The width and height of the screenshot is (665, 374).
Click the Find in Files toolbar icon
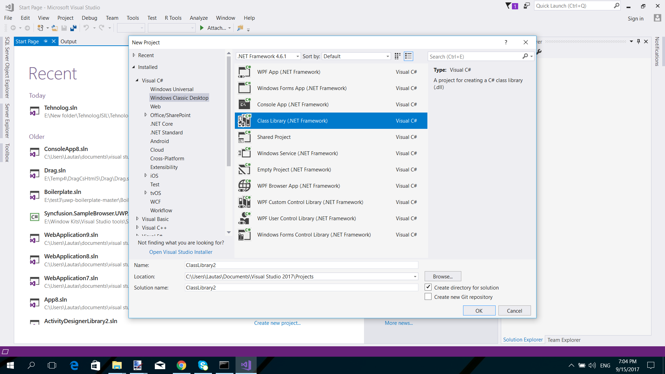pyautogui.click(x=240, y=28)
